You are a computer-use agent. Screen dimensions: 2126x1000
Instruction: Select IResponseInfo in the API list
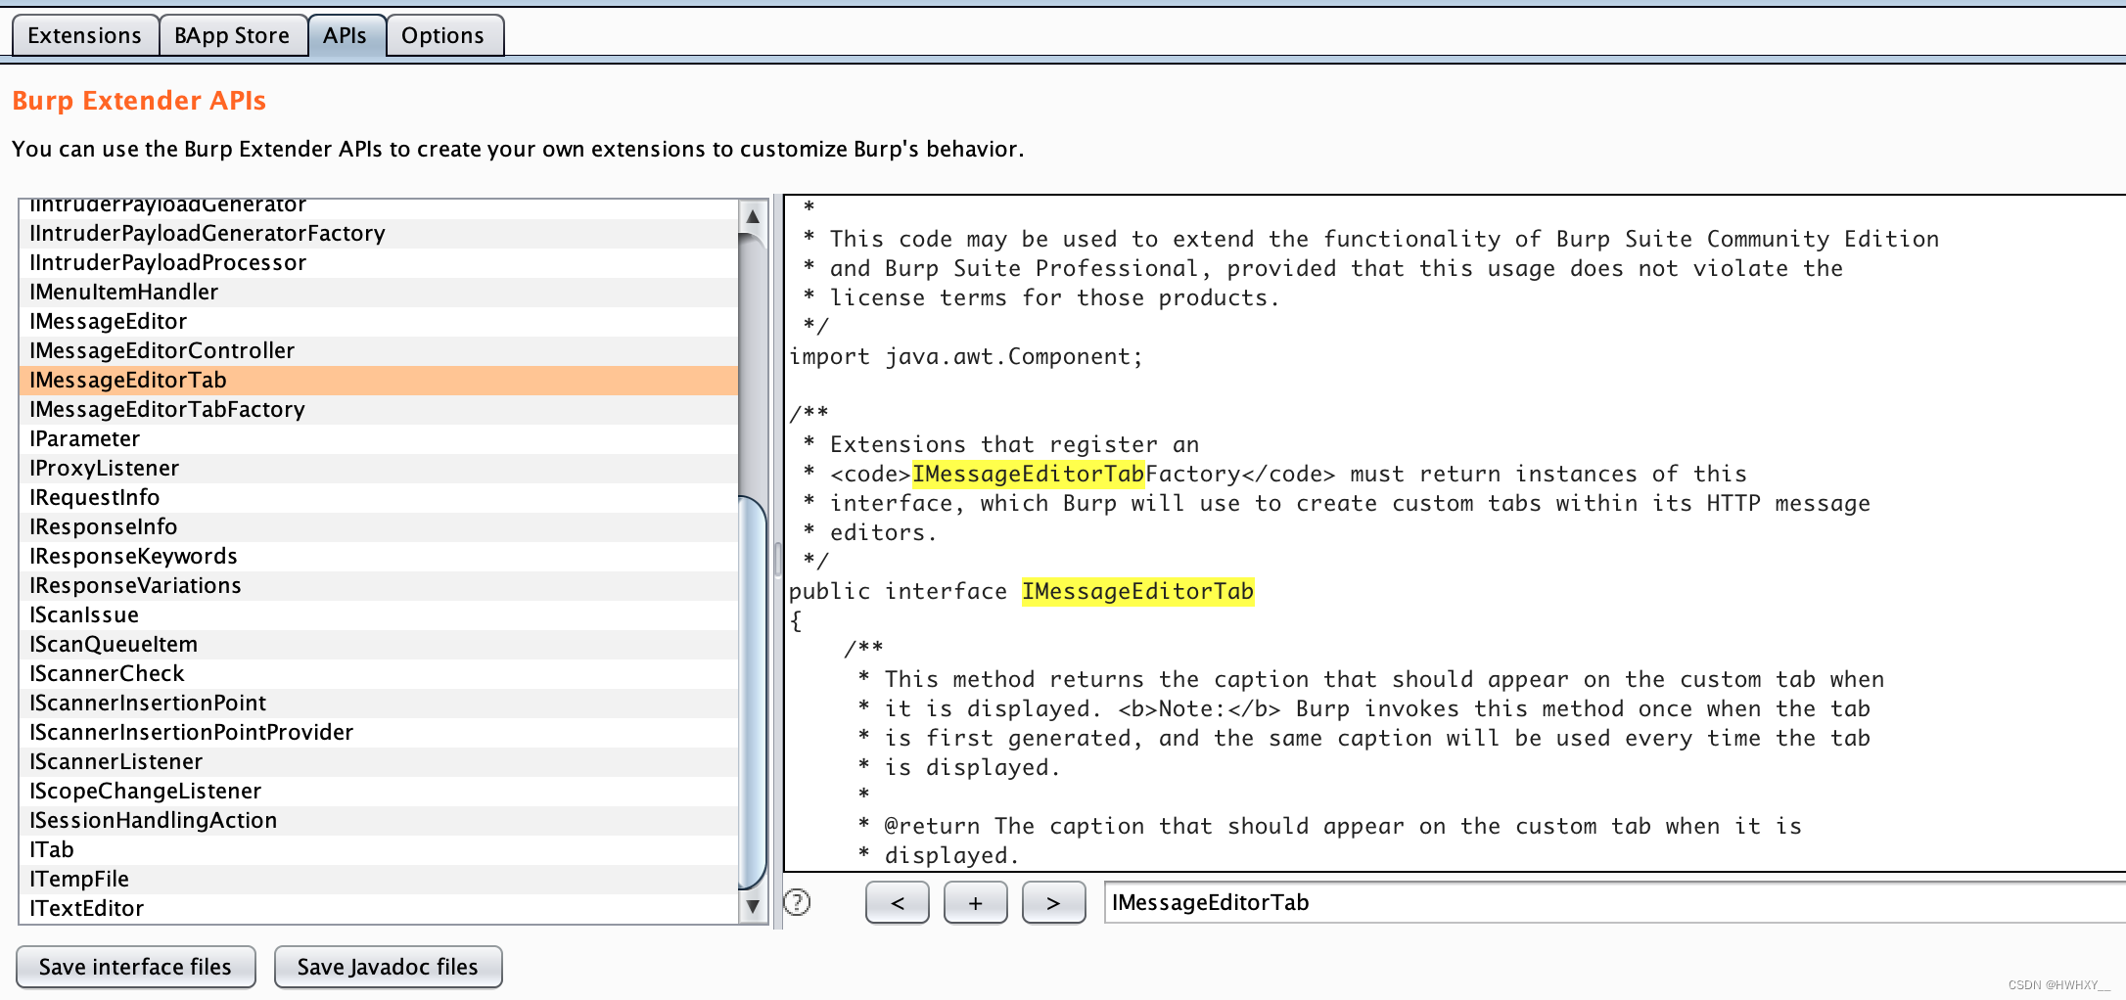point(378,526)
